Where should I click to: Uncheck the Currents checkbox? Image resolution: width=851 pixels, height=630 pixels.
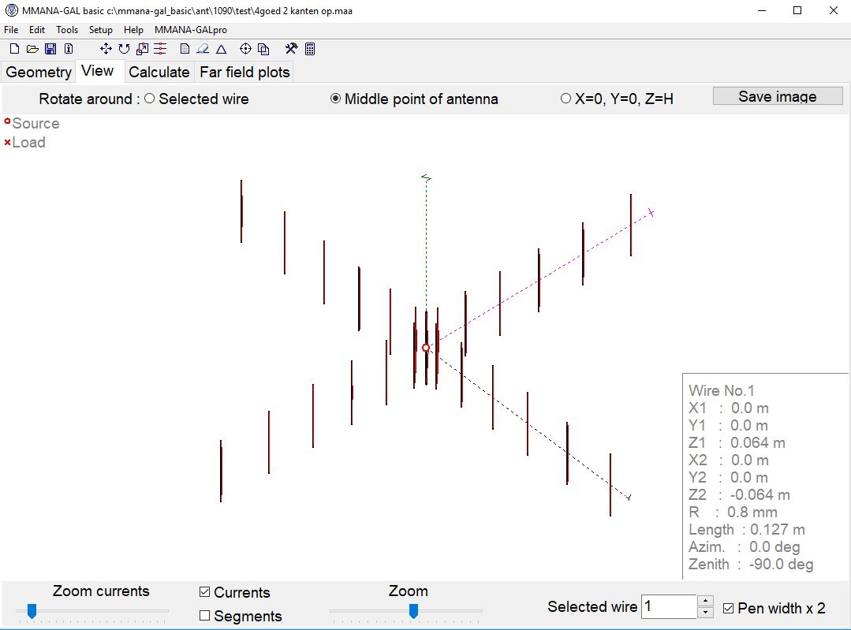[x=205, y=592]
